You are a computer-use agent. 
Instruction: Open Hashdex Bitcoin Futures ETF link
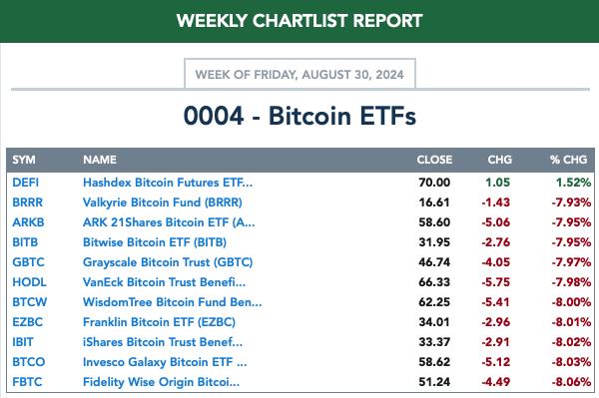click(x=168, y=183)
